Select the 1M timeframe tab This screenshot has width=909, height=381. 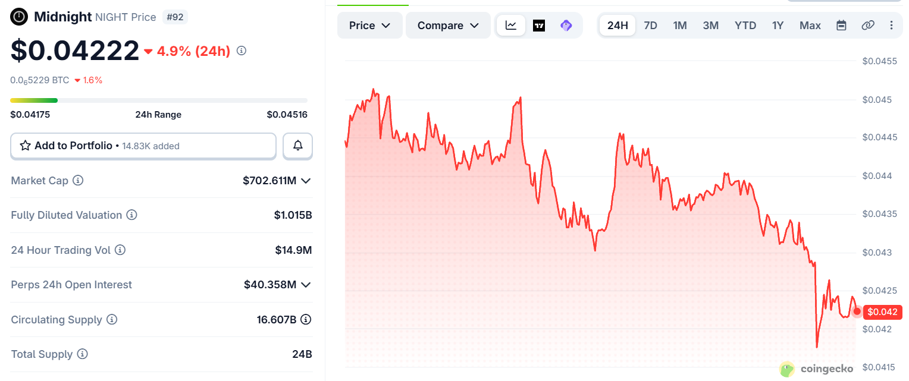click(680, 26)
